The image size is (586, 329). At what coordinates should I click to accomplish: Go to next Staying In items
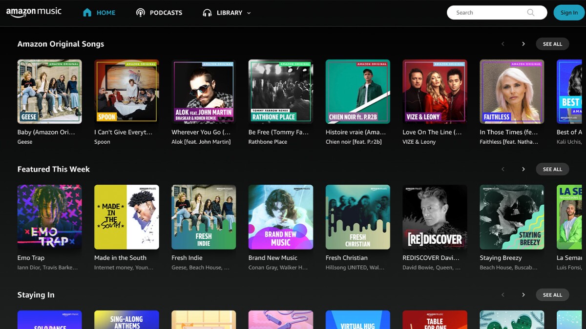(x=523, y=295)
